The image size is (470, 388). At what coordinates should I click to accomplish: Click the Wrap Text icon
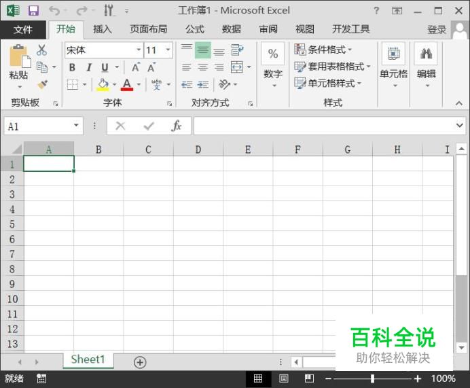pyautogui.click(x=237, y=50)
